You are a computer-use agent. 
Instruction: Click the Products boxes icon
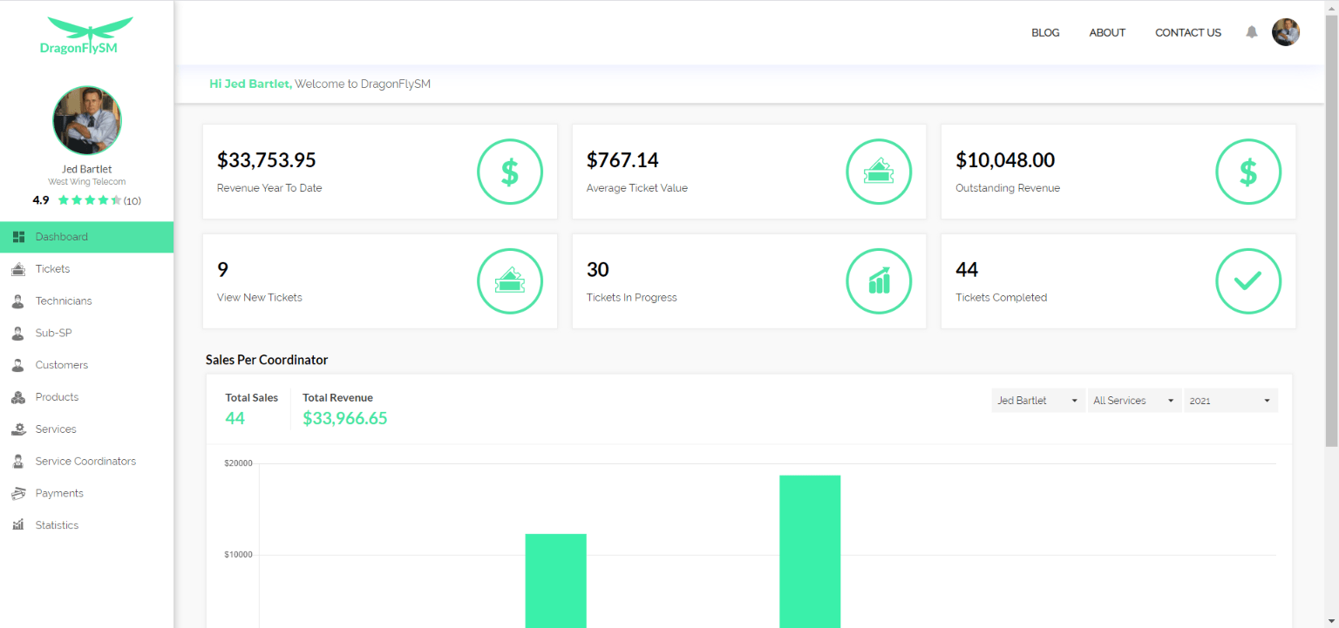(18, 397)
